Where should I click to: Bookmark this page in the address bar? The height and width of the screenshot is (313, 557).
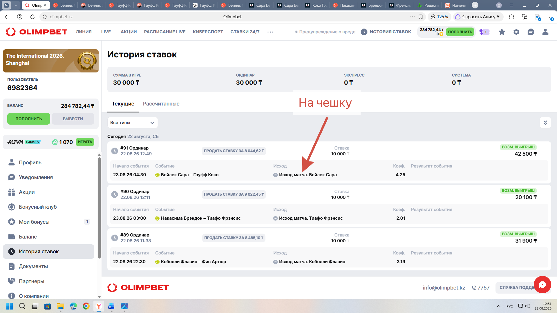click(421, 17)
